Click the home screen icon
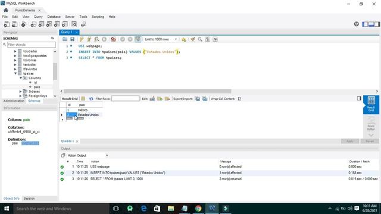 coord(6,10)
